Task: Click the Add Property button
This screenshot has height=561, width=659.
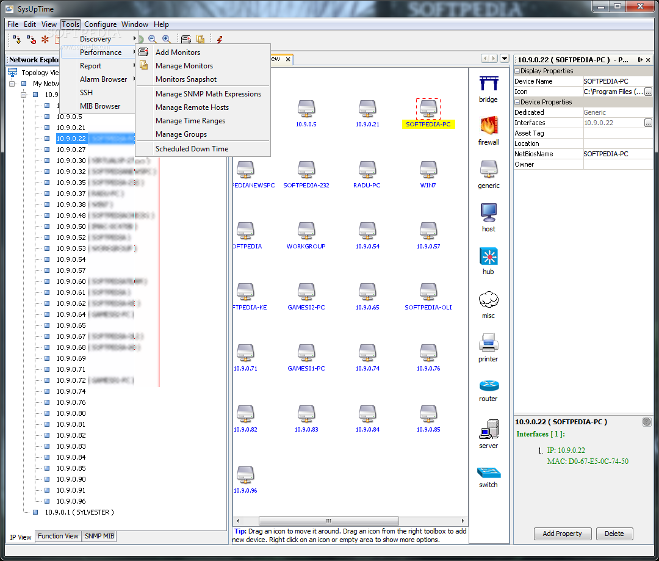Action: (563, 534)
